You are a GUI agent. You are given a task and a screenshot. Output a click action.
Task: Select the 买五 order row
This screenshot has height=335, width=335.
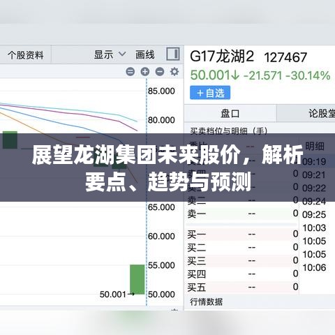click(x=242, y=287)
